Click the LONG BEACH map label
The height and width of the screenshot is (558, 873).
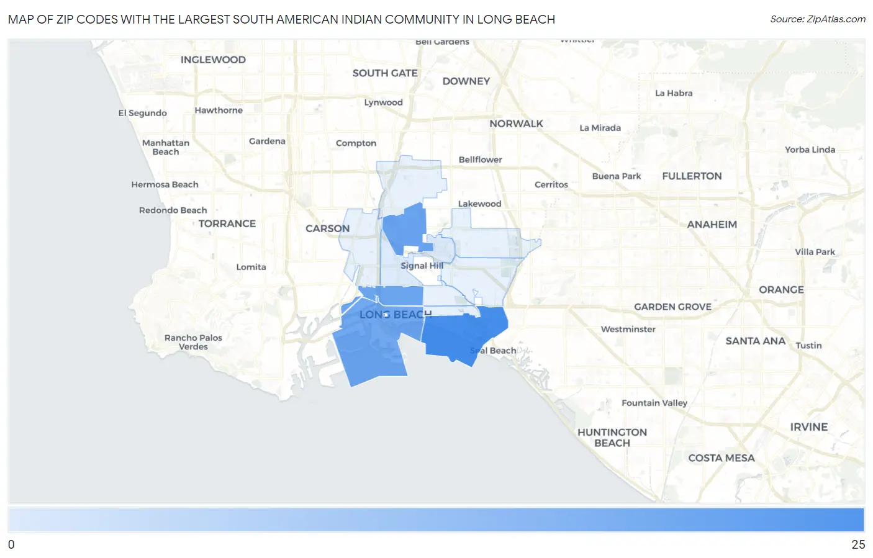pos(396,315)
